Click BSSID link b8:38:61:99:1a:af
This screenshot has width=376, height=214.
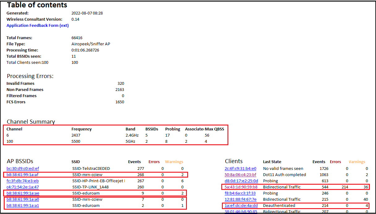point(23,175)
